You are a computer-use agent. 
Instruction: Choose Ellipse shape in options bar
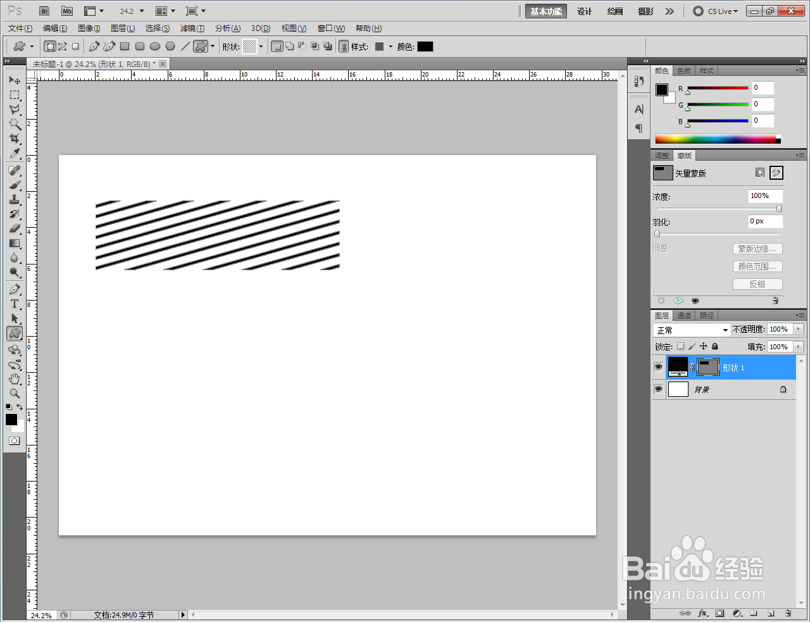pyautogui.click(x=155, y=46)
